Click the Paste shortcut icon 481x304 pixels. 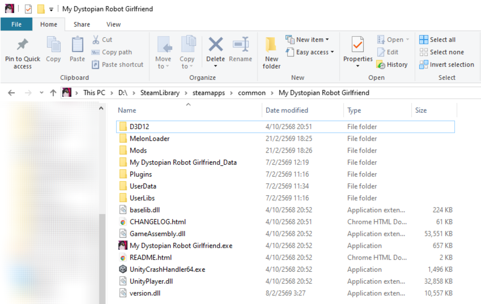click(95, 65)
